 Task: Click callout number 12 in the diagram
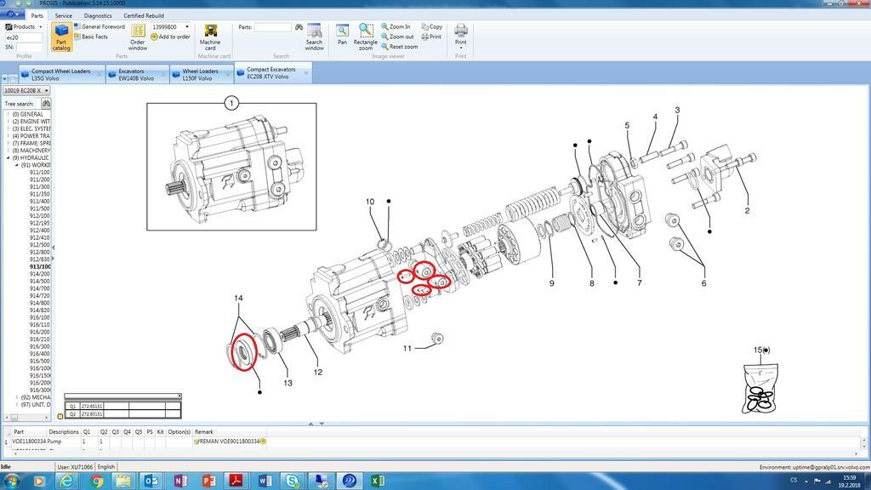coord(318,373)
